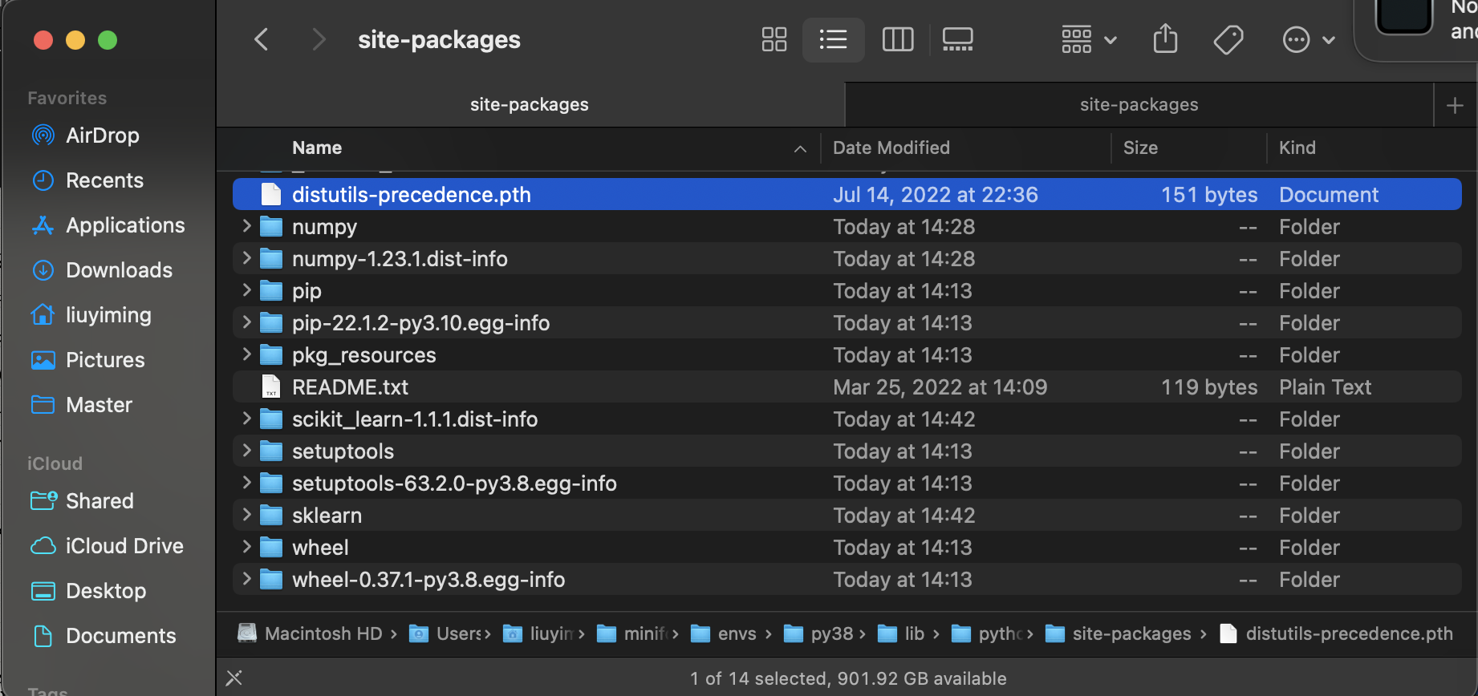Viewport: 1478px width, 696px height.
Task: Open the More Actions ellipsis menu
Action: [x=1308, y=39]
